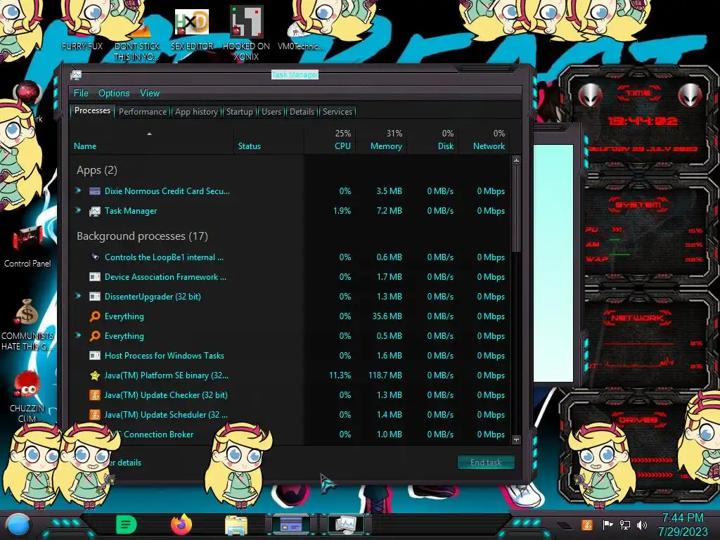Switch to the Details tab
The width and height of the screenshot is (720, 540).
pyautogui.click(x=302, y=112)
